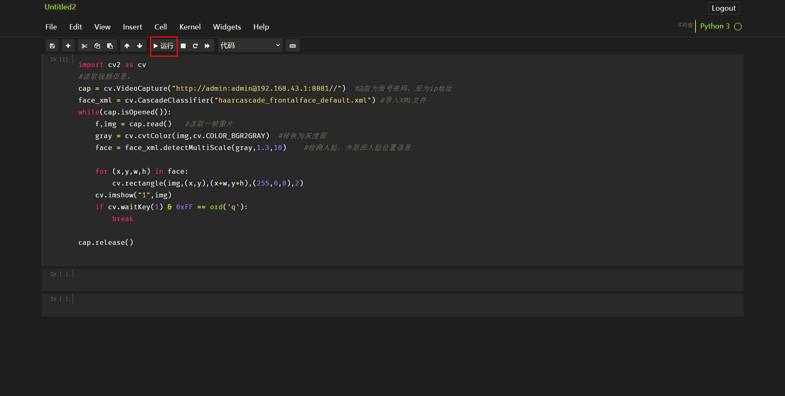Image resolution: width=785 pixels, height=396 pixels.
Task: Open the Edit menu
Action: pyautogui.click(x=76, y=27)
